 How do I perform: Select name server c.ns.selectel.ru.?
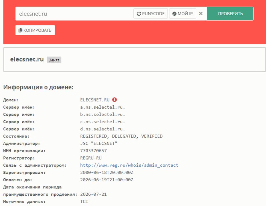(x=102, y=122)
